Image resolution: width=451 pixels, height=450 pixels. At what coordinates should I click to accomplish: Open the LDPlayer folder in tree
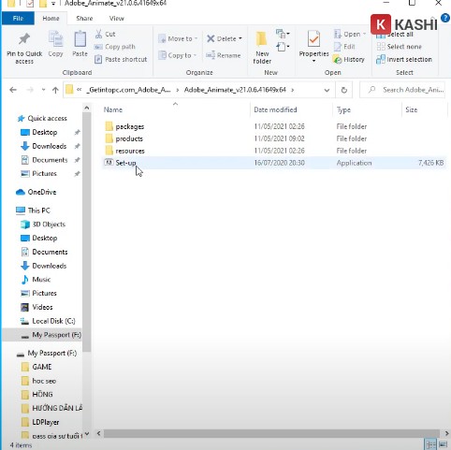(x=46, y=422)
